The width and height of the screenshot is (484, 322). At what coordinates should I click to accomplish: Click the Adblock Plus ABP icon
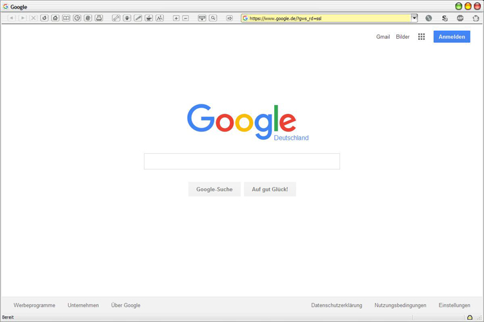[460, 18]
